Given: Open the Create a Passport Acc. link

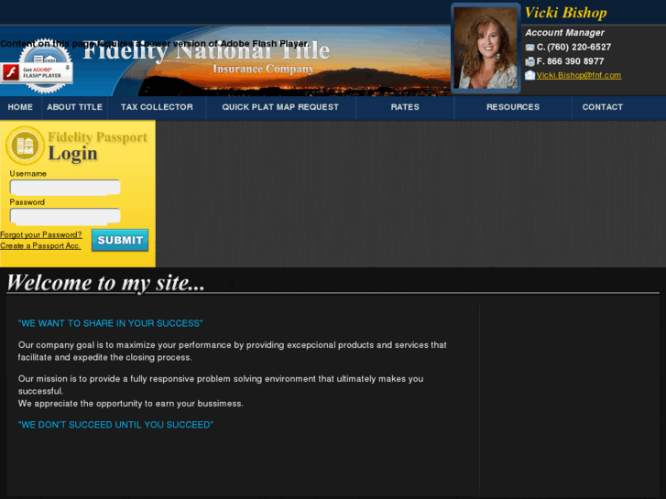Looking at the screenshot, I should coord(40,246).
